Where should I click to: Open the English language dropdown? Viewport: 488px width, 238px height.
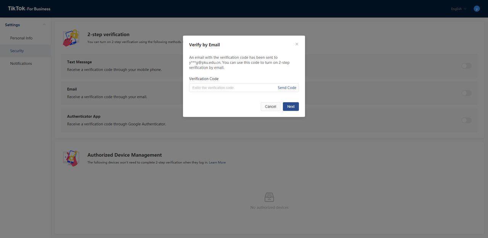(459, 9)
